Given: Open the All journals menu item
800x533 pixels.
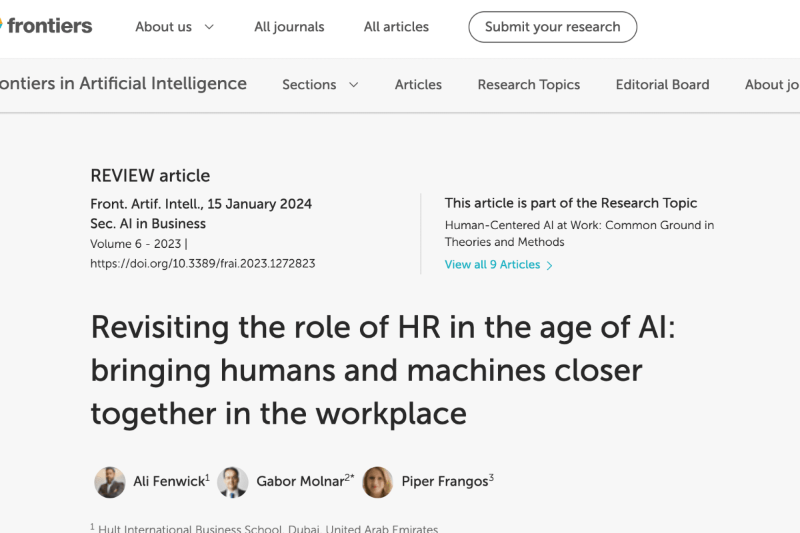Looking at the screenshot, I should tap(289, 27).
